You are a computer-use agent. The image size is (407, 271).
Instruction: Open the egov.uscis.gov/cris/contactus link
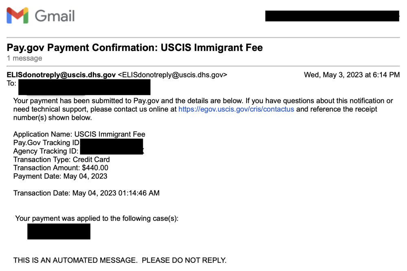tap(236, 109)
